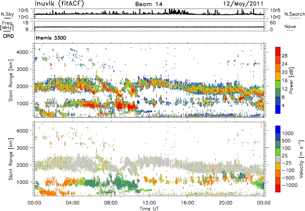Viewport: 305px width, 211px height.
Task: Click the '100' velocity colorbar label
Action: pos(286,148)
